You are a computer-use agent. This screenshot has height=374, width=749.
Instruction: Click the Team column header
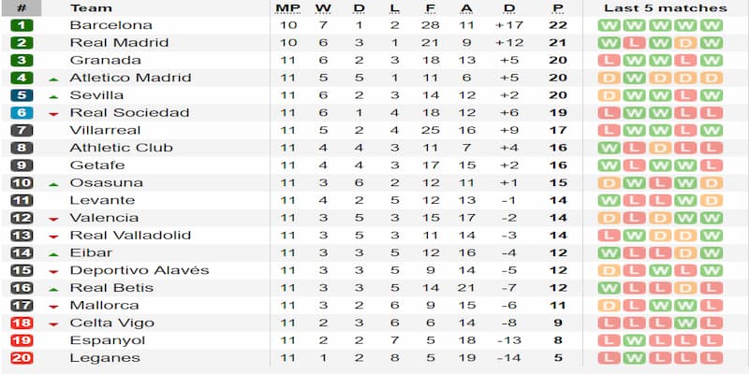tap(91, 8)
